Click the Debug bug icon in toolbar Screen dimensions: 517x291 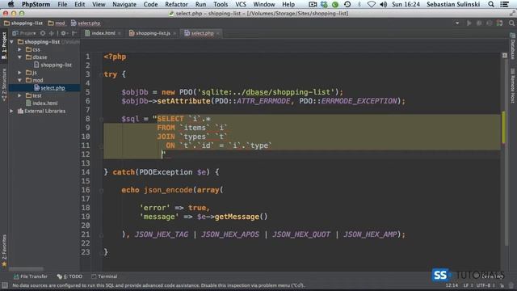(x=479, y=23)
